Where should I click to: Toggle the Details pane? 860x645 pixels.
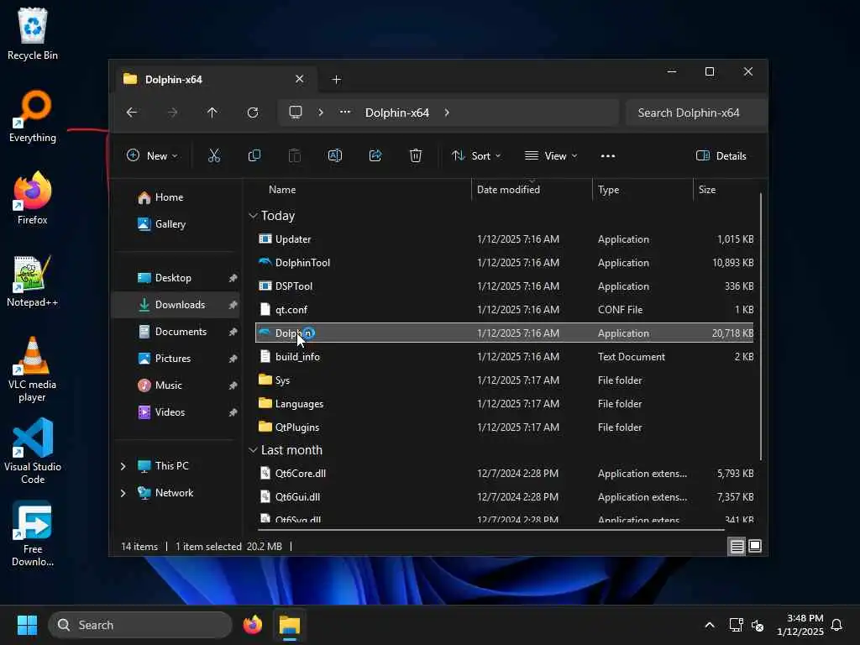coord(721,155)
